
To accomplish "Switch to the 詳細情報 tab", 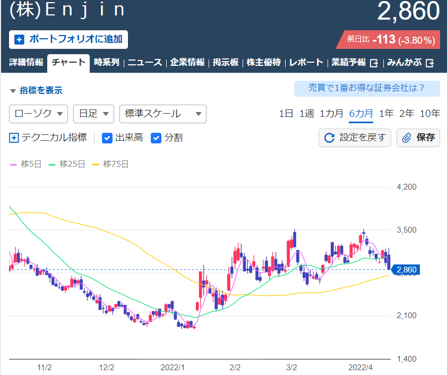I will pyautogui.click(x=26, y=62).
